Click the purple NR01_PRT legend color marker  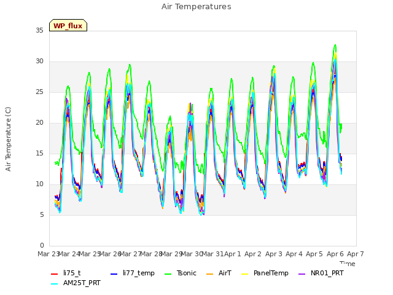click(x=302, y=274)
